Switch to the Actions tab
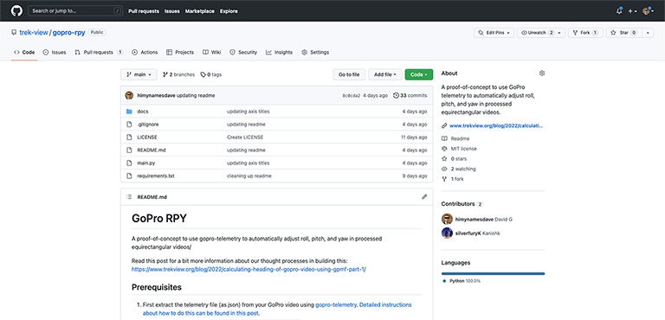Viewport: 665px width, 320px height. 145,53
